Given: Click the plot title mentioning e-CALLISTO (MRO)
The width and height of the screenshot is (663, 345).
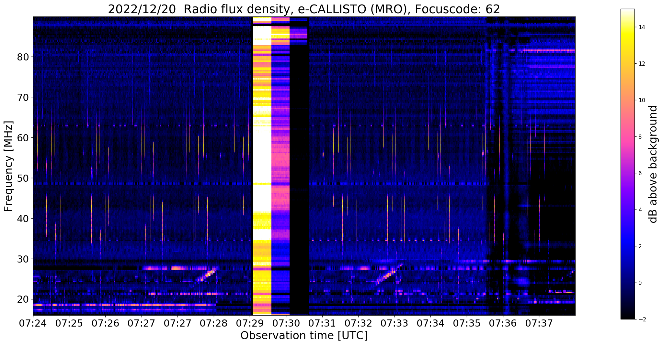Looking at the screenshot, I should point(304,9).
